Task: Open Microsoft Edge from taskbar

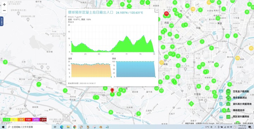Action: [62, 127]
